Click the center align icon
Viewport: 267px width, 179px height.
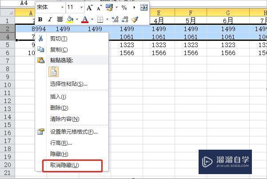tap(60, 20)
